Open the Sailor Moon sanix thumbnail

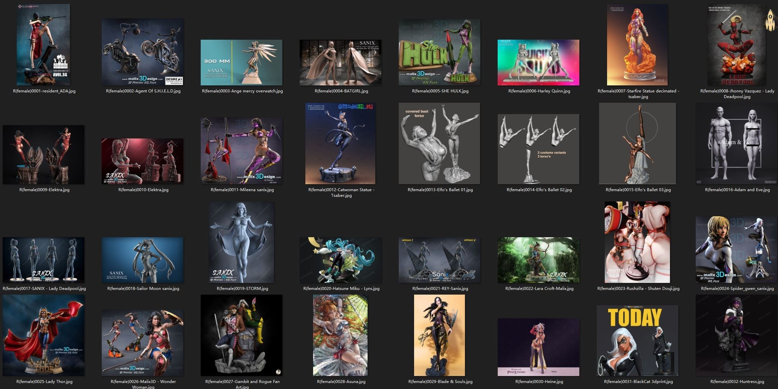[143, 260]
